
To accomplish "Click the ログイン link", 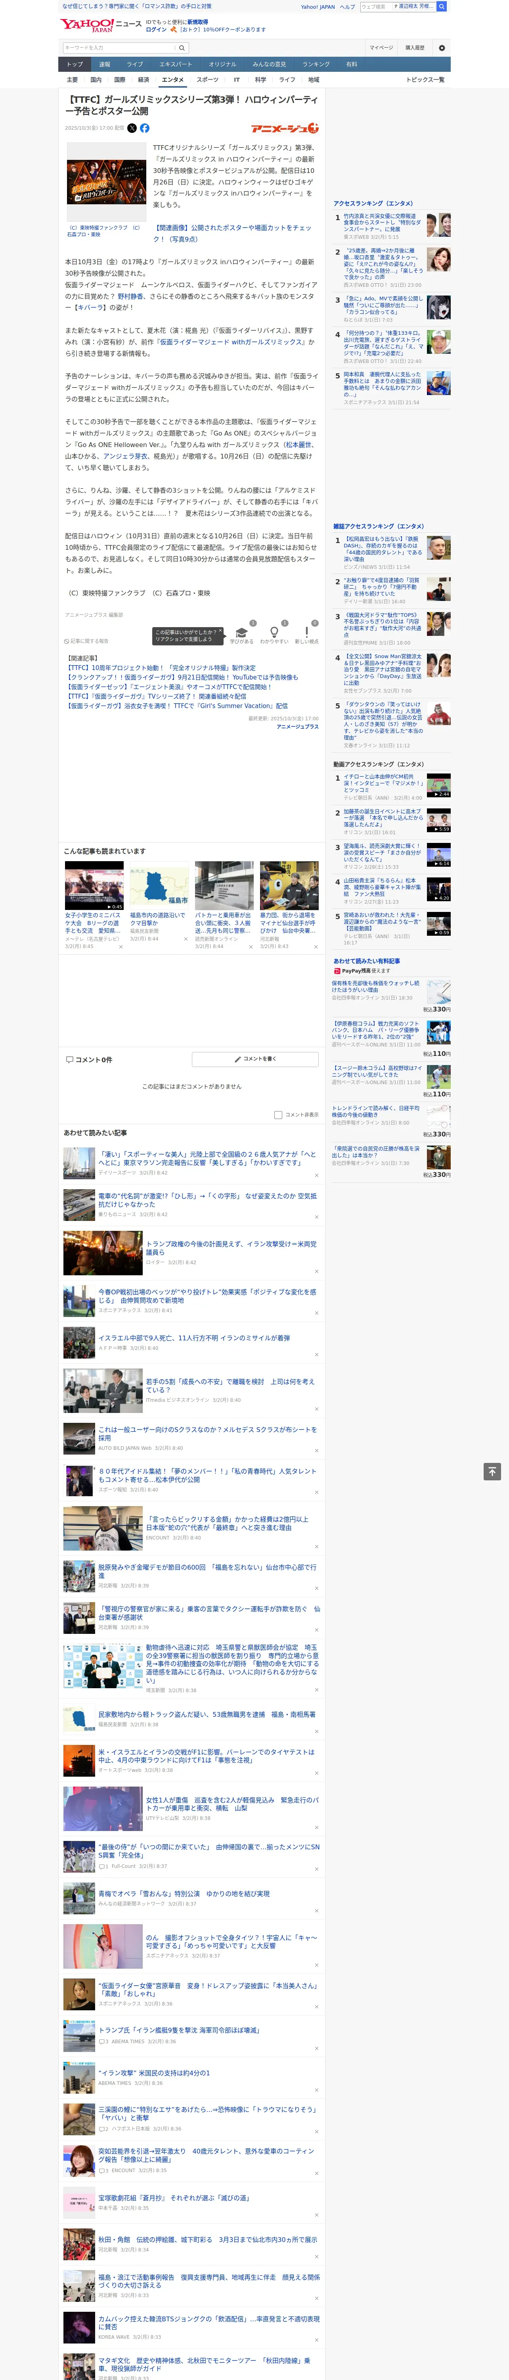I will click(156, 30).
